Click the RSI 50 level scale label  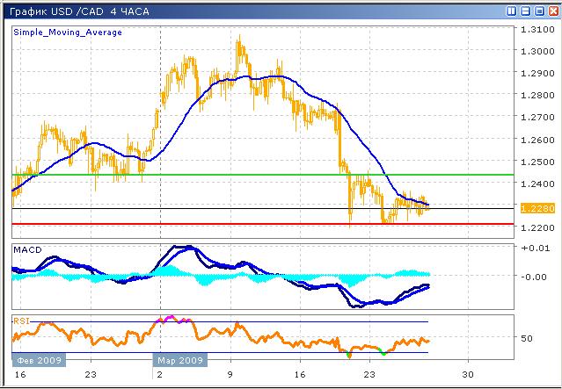pyautogui.click(x=528, y=338)
